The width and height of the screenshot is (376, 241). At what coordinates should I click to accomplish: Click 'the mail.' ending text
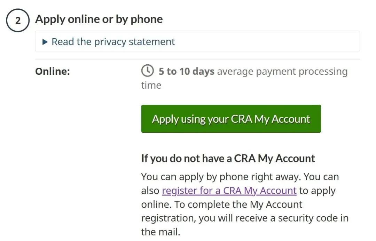[160, 232]
